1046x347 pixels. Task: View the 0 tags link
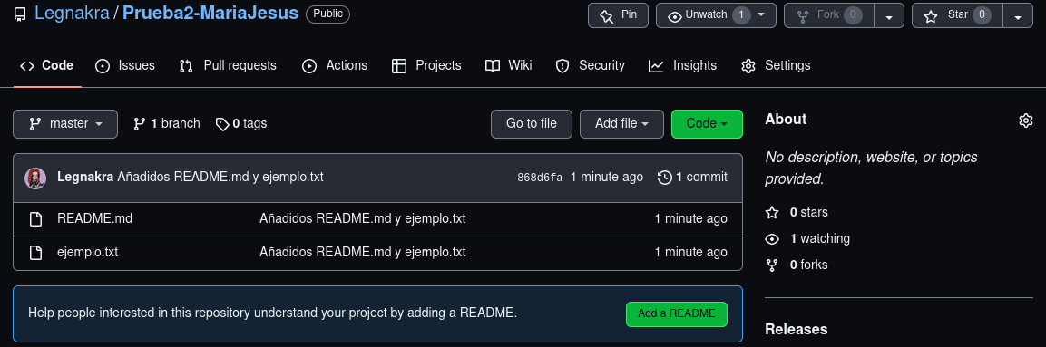coord(241,124)
